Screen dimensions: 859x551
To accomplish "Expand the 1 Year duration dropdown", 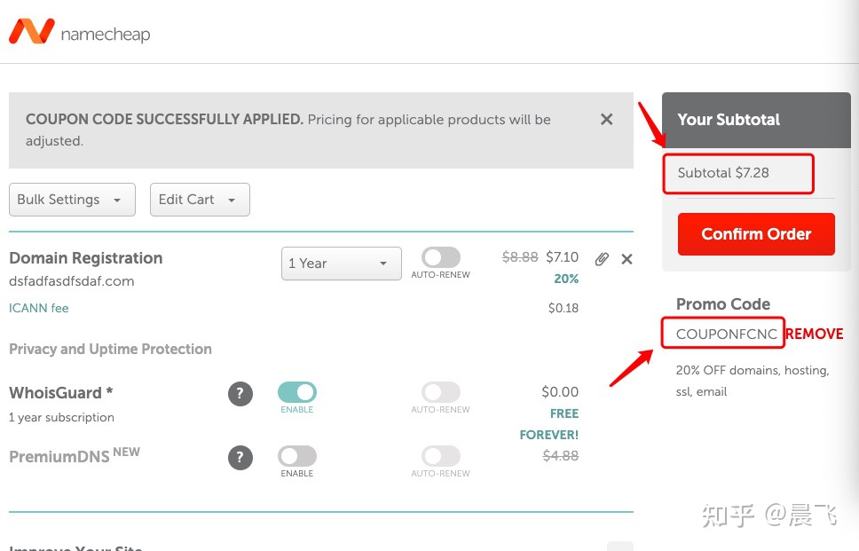I will click(341, 264).
